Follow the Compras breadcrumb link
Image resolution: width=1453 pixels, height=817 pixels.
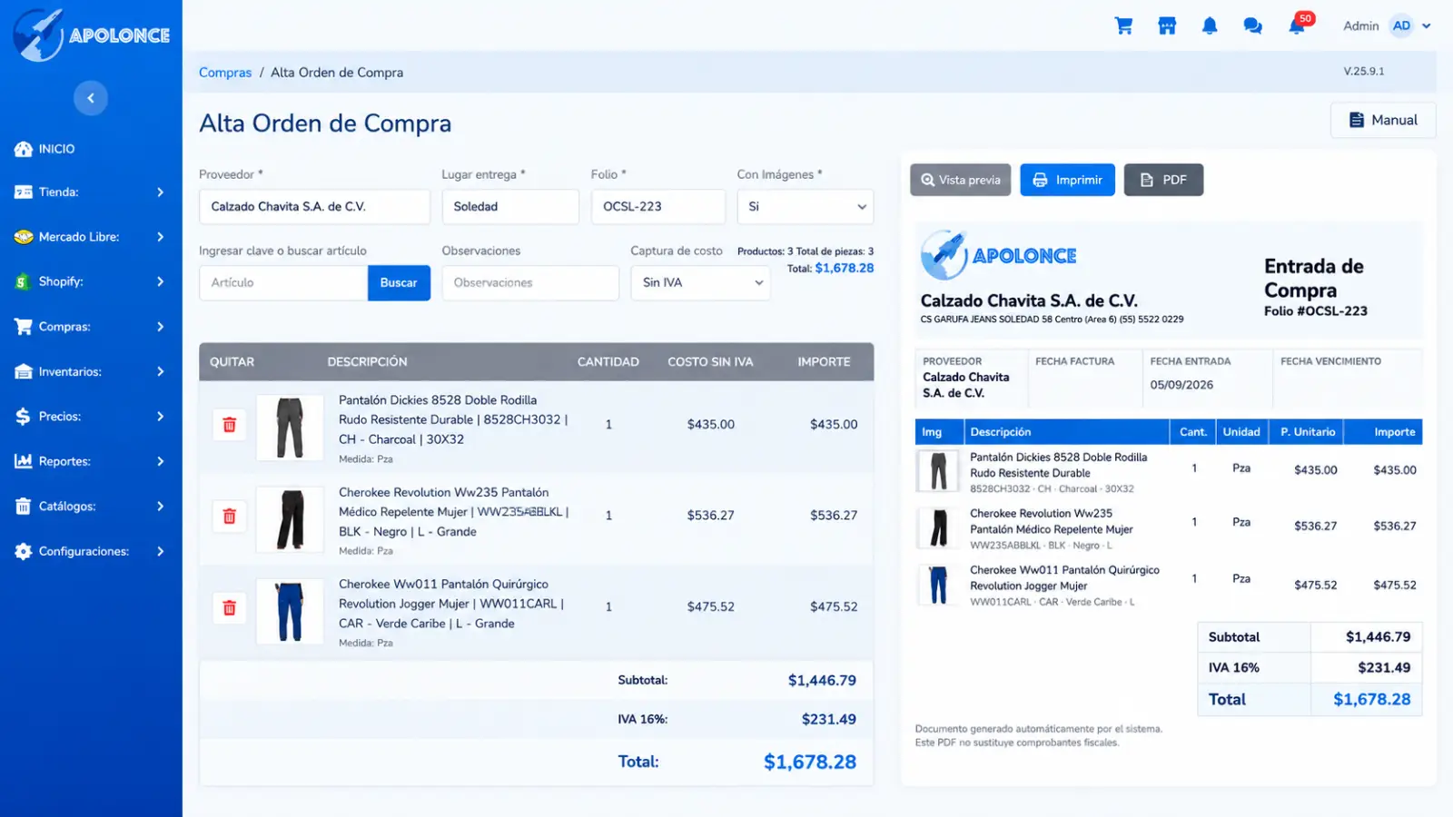coord(225,73)
